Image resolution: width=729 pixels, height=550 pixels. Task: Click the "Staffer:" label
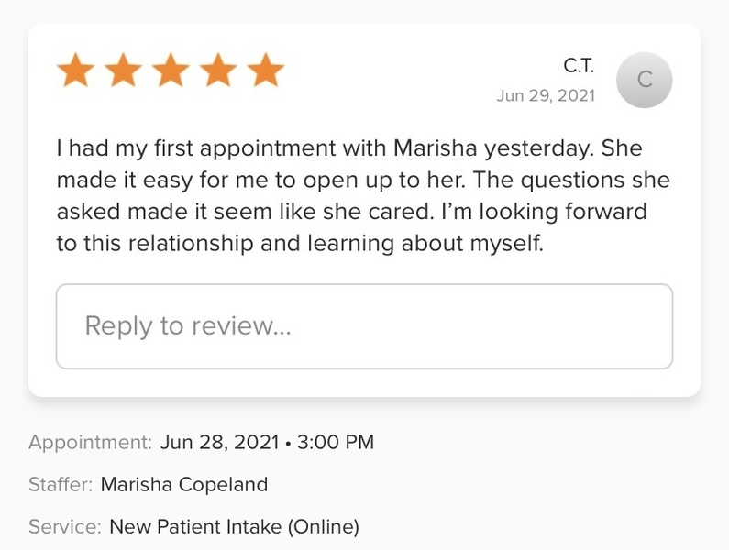tap(61, 484)
